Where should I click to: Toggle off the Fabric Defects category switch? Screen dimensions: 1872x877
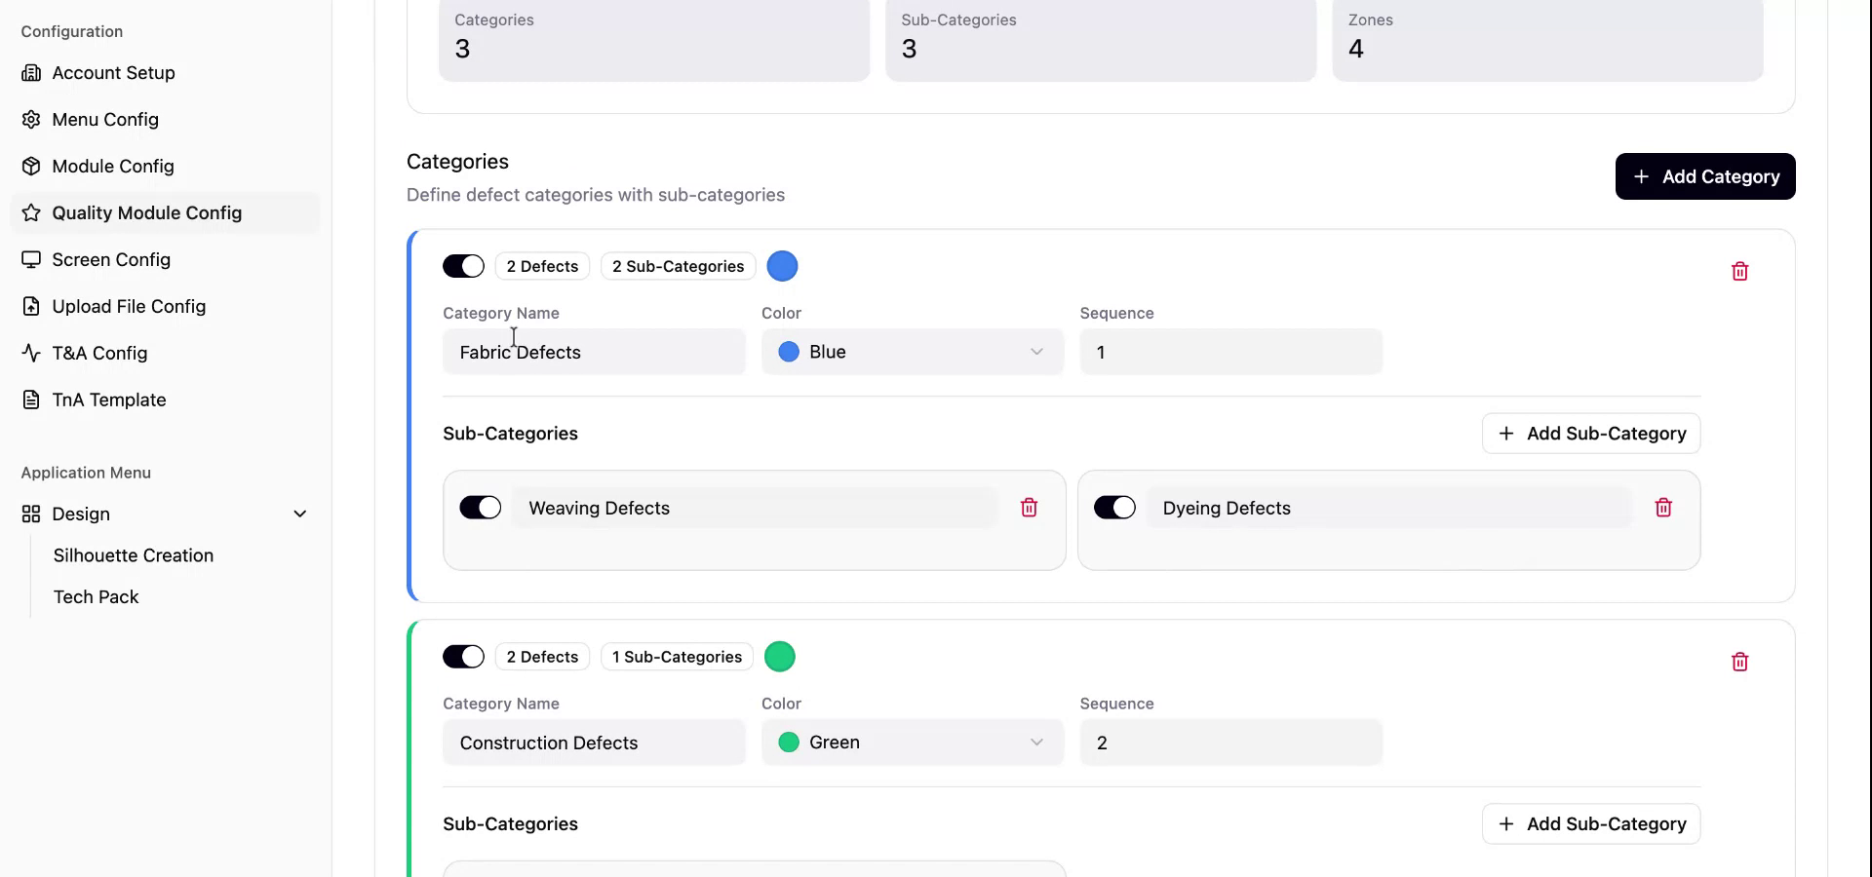[x=463, y=266]
